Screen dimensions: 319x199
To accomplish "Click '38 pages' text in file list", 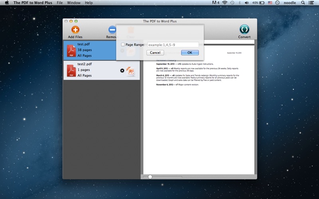I will pos(85,50).
